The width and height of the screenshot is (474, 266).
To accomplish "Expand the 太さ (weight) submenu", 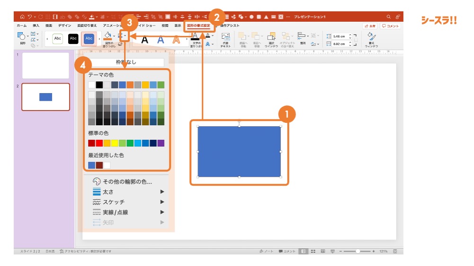I will click(x=162, y=192).
